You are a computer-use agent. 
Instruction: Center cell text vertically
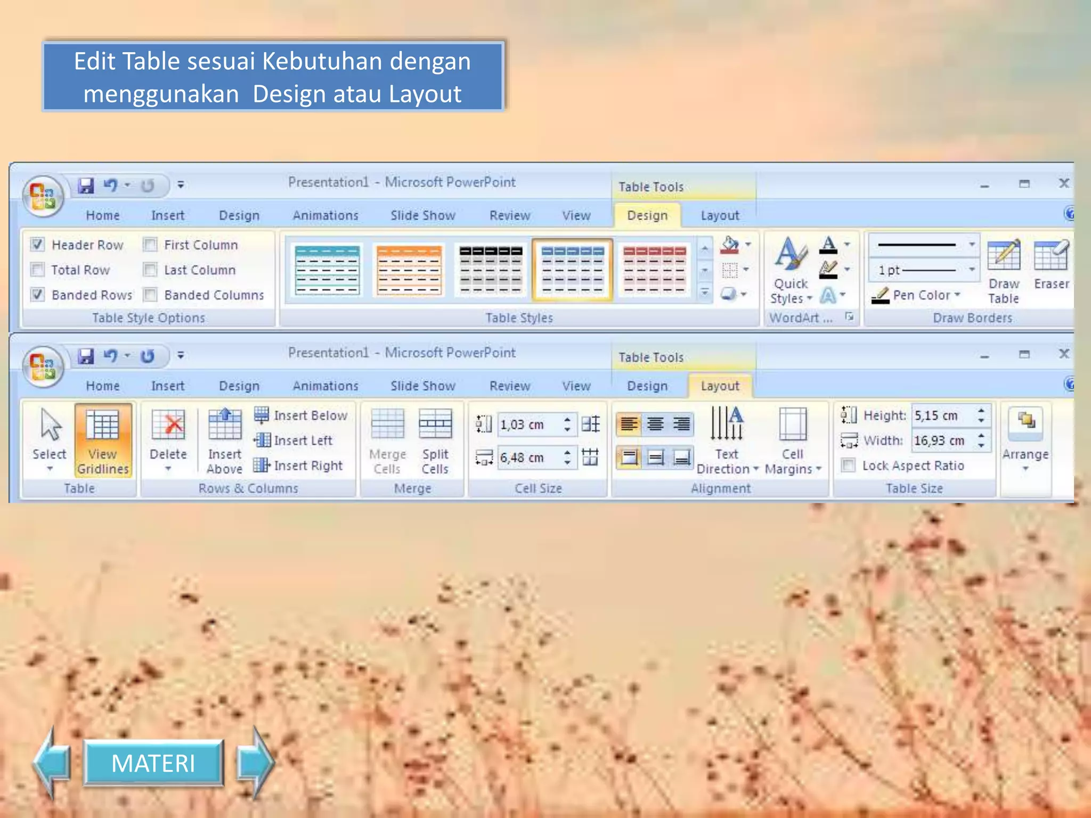point(655,457)
